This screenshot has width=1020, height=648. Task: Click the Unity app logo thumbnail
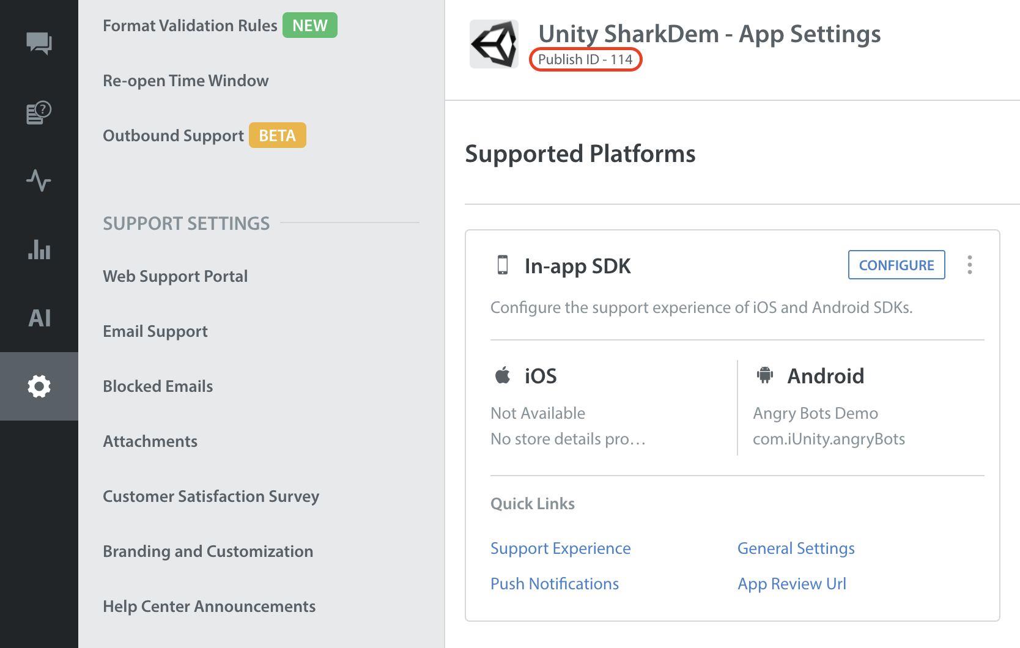tap(494, 44)
